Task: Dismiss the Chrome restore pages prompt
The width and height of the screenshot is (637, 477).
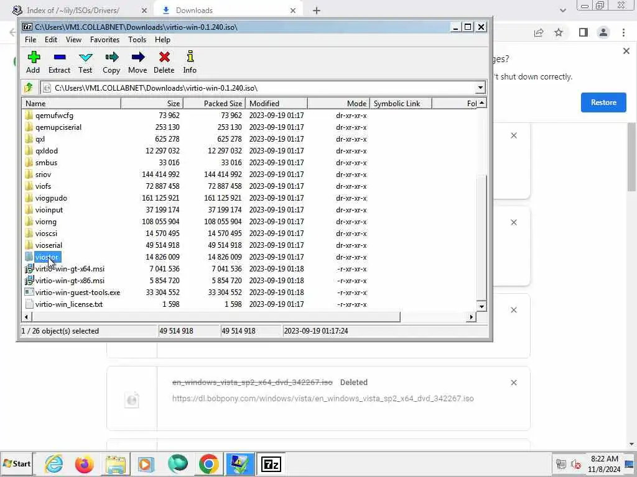Action: tap(626, 51)
